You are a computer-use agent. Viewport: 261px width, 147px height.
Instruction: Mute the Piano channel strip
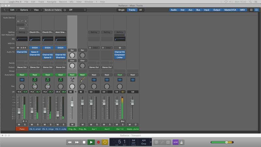(19, 124)
